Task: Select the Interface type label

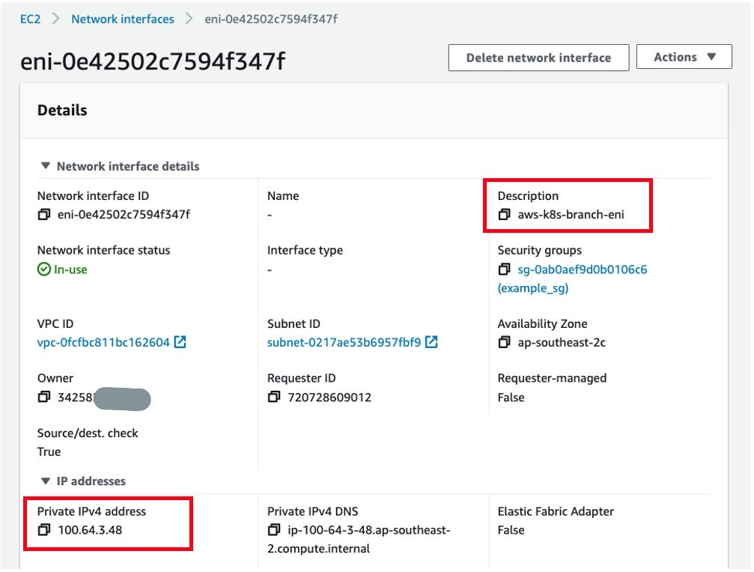Action: click(305, 250)
